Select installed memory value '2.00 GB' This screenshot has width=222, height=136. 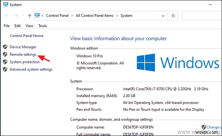pyautogui.click(x=129, y=96)
